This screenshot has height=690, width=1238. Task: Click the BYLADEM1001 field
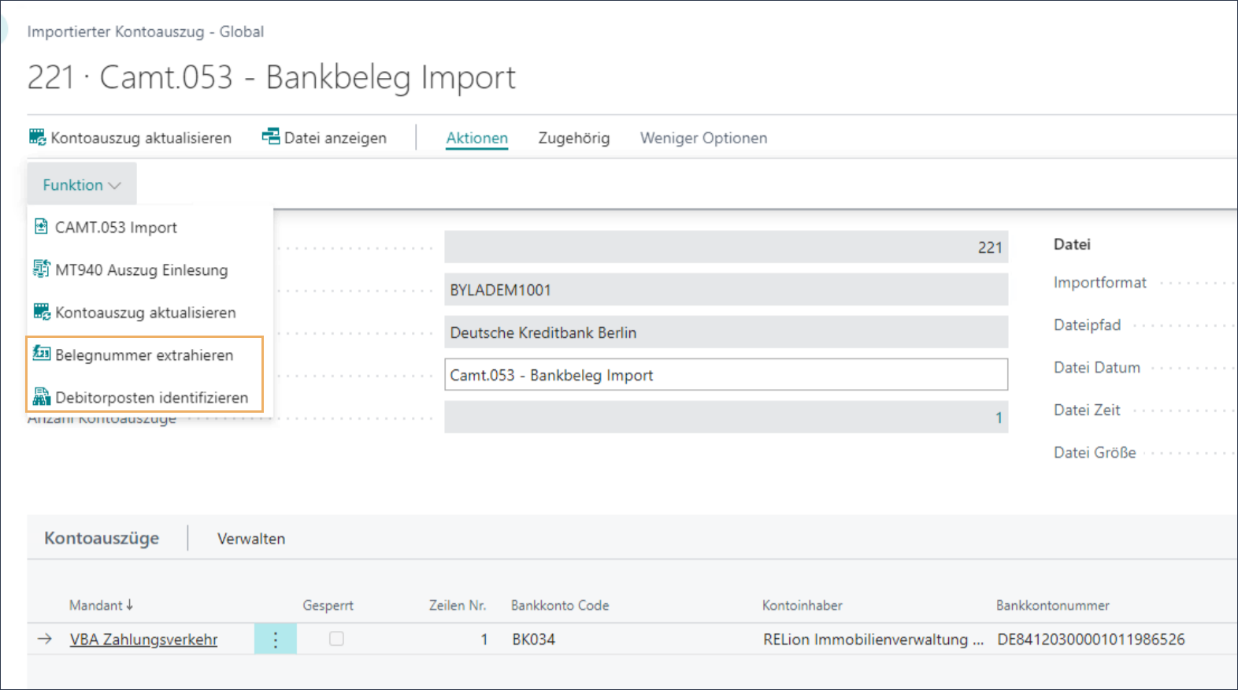pyautogui.click(x=726, y=290)
